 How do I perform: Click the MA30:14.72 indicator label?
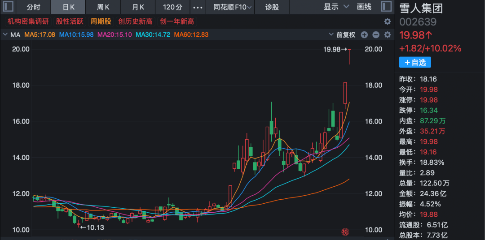[153, 35]
